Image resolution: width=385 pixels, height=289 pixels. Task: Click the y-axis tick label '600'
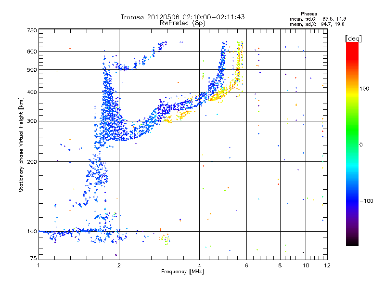tap(32, 52)
